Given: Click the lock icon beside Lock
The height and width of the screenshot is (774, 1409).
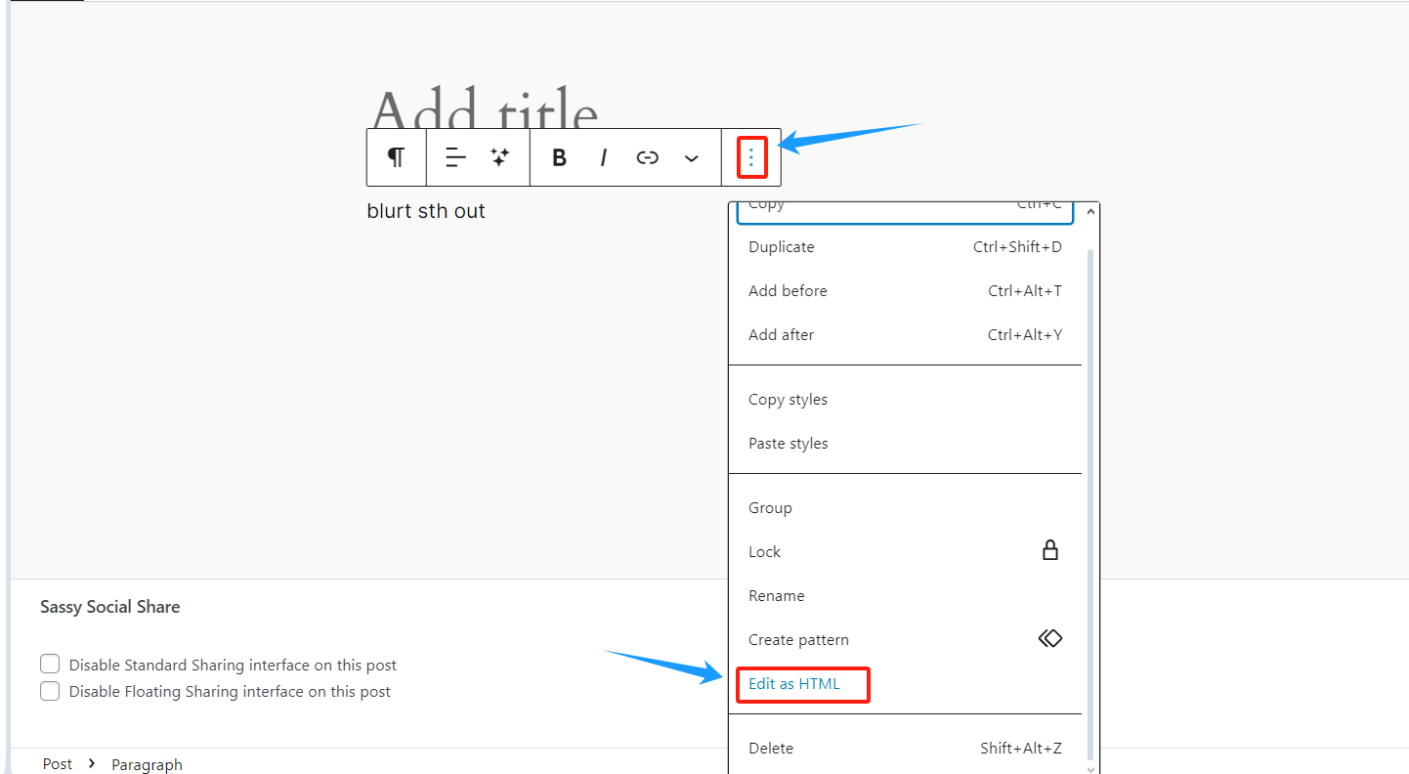Looking at the screenshot, I should pyautogui.click(x=1050, y=549).
